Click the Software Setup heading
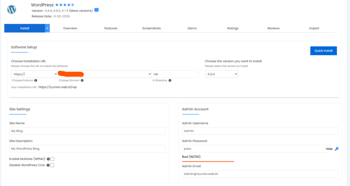This screenshot has width=350, height=186. click(24, 47)
